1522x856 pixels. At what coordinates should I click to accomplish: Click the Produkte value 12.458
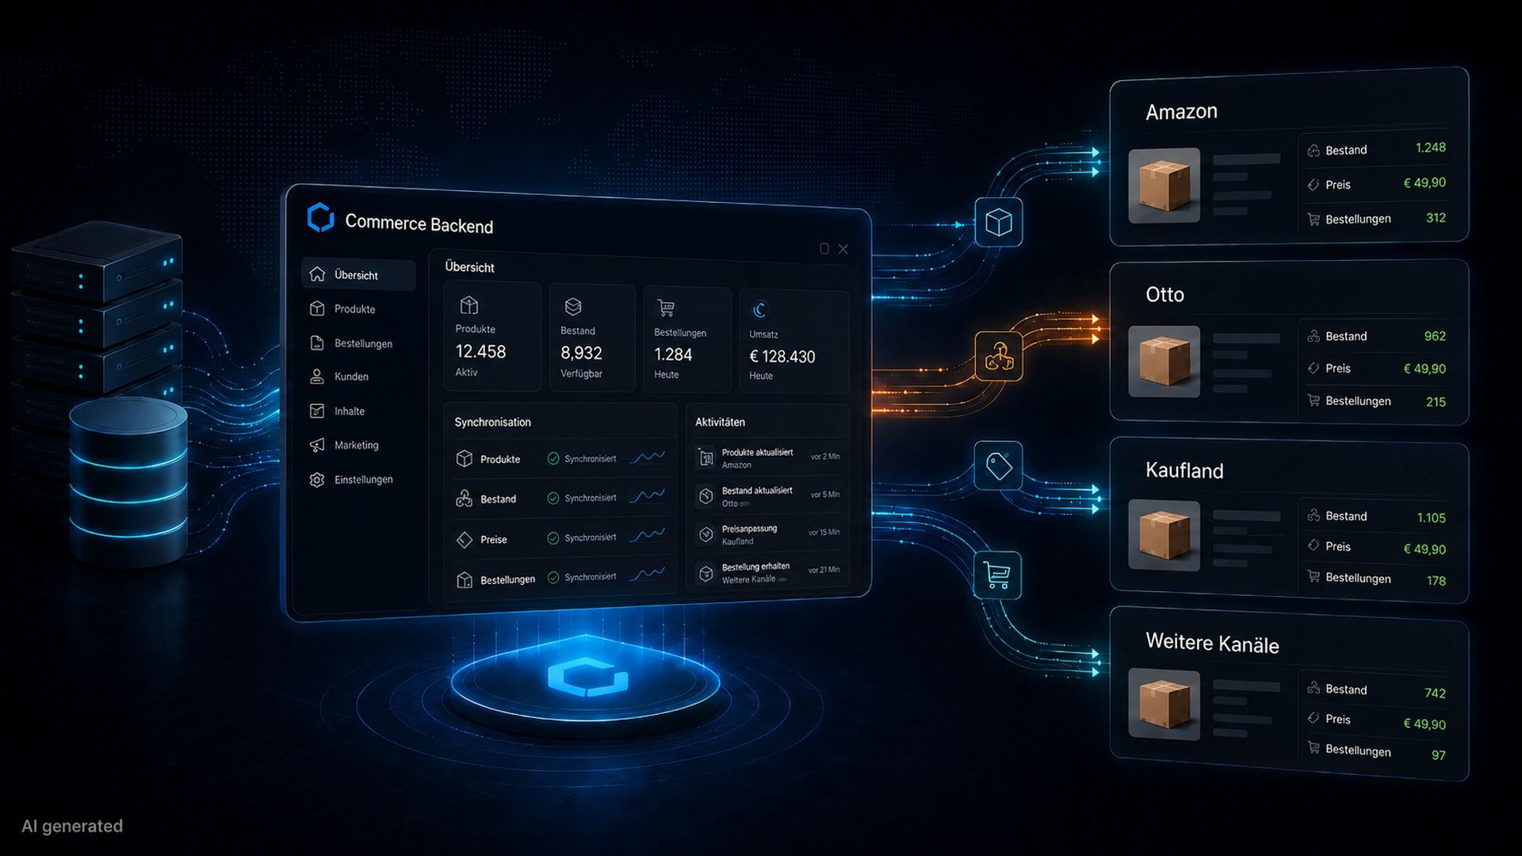pos(480,351)
